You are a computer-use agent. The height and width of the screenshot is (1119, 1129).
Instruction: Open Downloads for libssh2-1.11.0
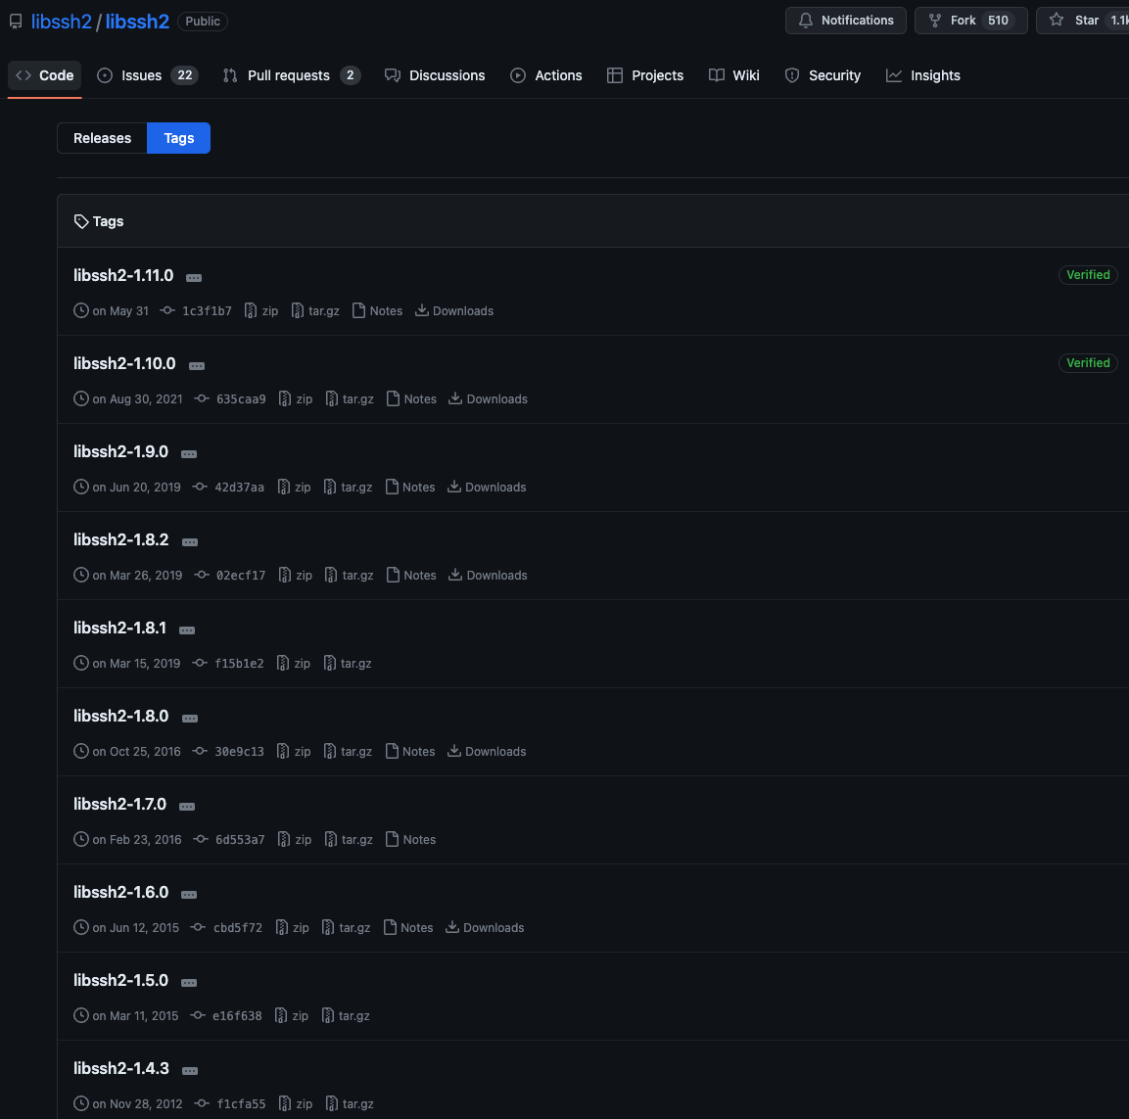pyautogui.click(x=454, y=311)
